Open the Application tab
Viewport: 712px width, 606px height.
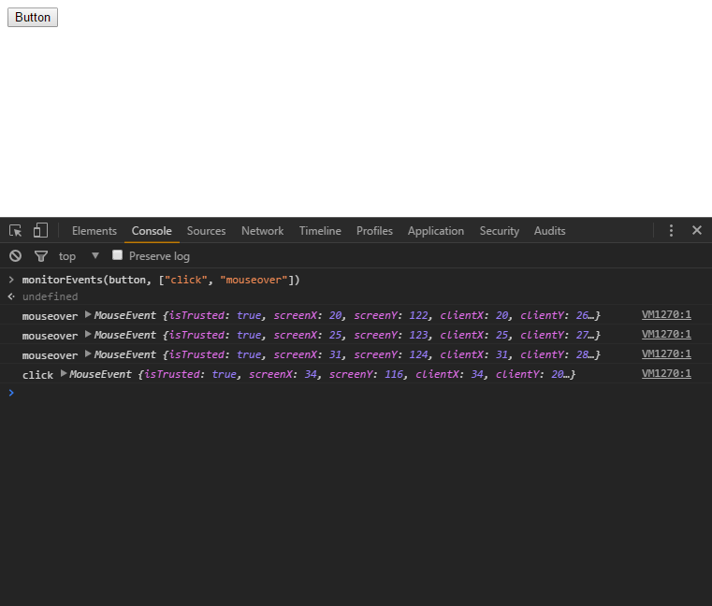click(x=436, y=231)
